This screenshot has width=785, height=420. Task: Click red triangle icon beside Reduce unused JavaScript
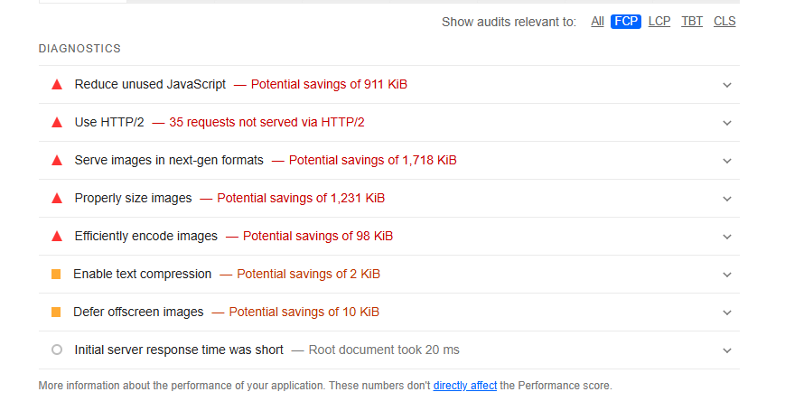tap(57, 85)
